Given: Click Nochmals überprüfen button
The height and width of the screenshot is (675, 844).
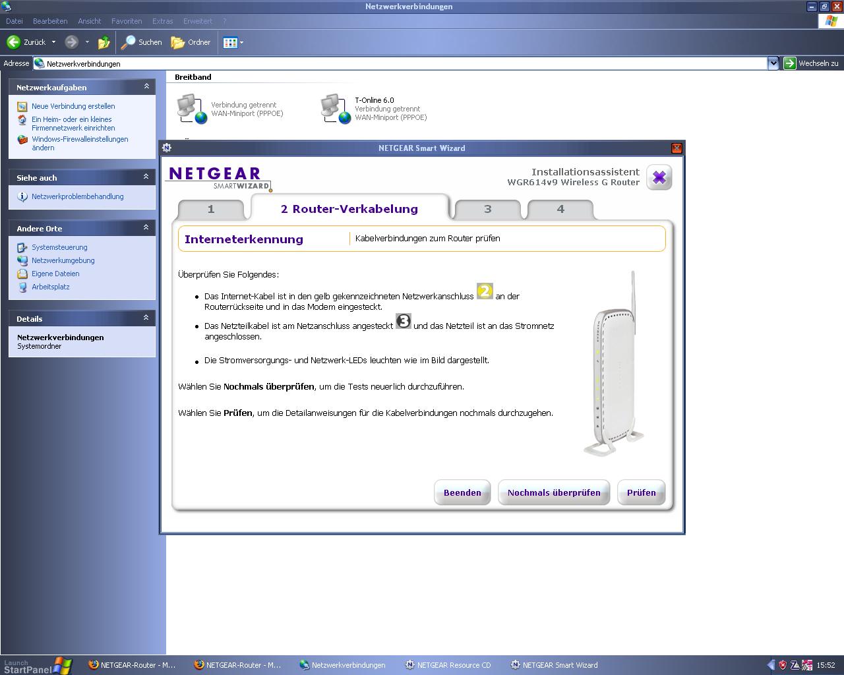Looking at the screenshot, I should coord(554,492).
